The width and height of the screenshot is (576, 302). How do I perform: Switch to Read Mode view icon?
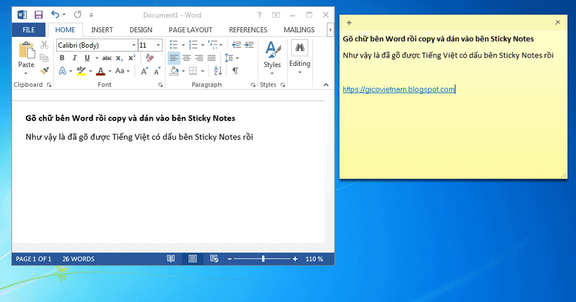click(x=171, y=259)
